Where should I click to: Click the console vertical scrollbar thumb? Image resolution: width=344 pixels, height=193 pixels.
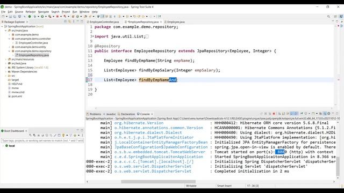coord(338,166)
